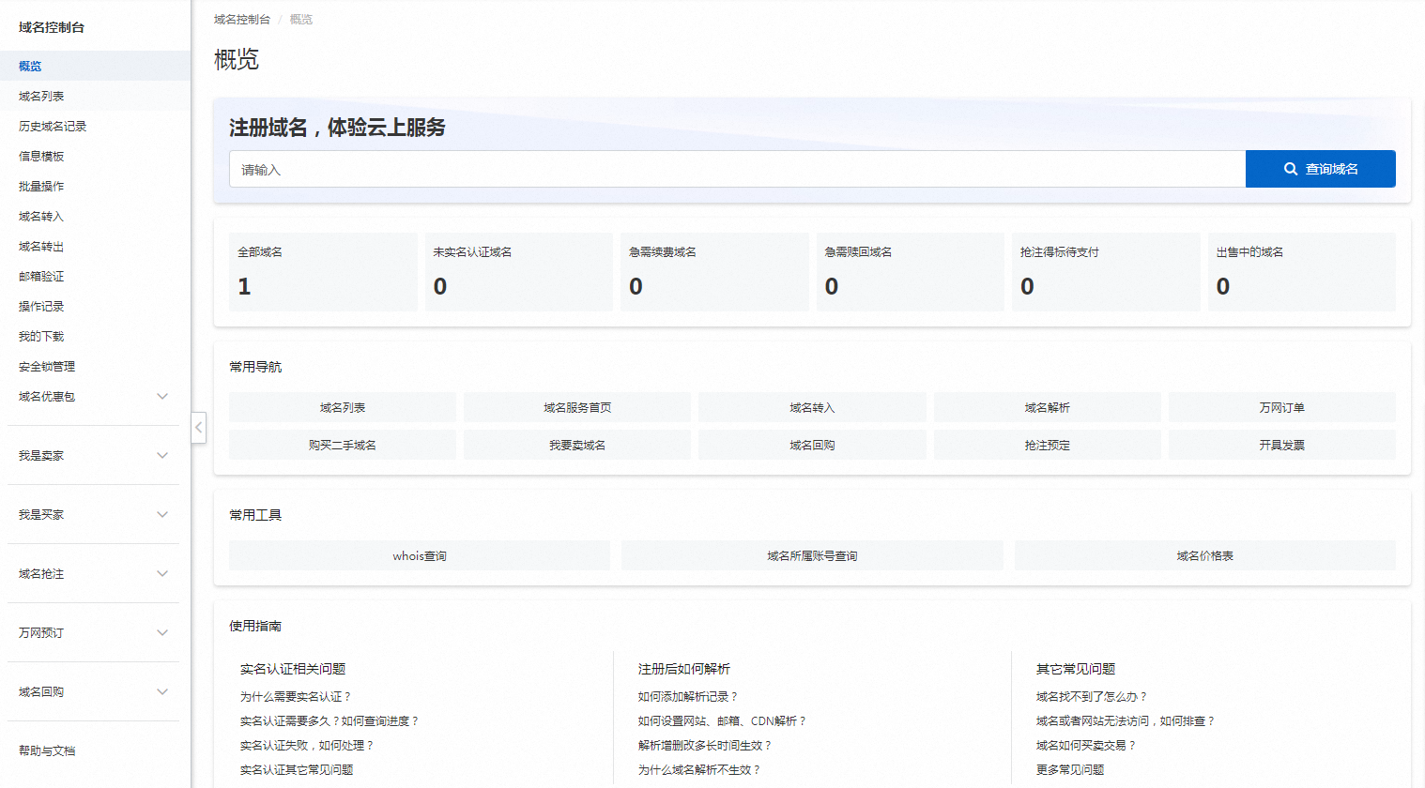This screenshot has height=788, width=1425.
Task: Open 更多常见问题 link
Action: 1070,769
